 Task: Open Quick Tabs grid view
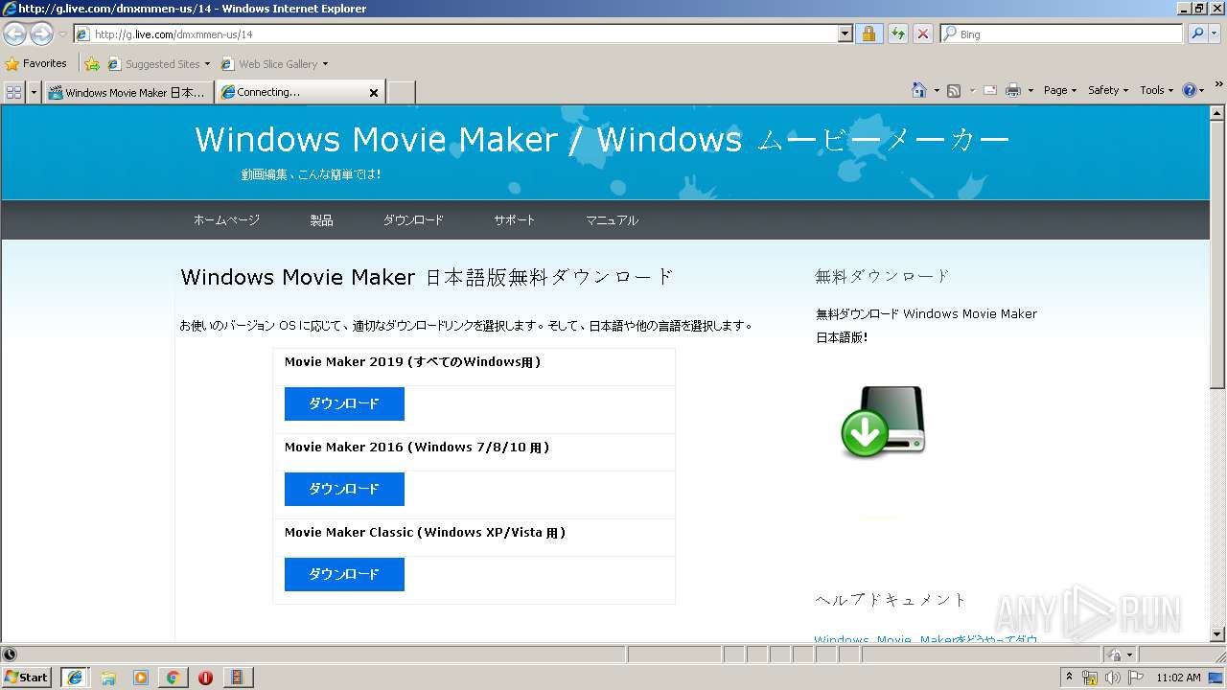tap(14, 92)
